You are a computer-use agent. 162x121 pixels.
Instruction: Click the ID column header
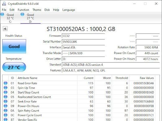click(x=12, y=78)
